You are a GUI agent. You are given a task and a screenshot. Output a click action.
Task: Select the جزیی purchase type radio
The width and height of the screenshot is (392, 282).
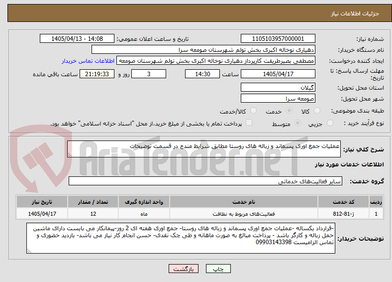coord(330,123)
